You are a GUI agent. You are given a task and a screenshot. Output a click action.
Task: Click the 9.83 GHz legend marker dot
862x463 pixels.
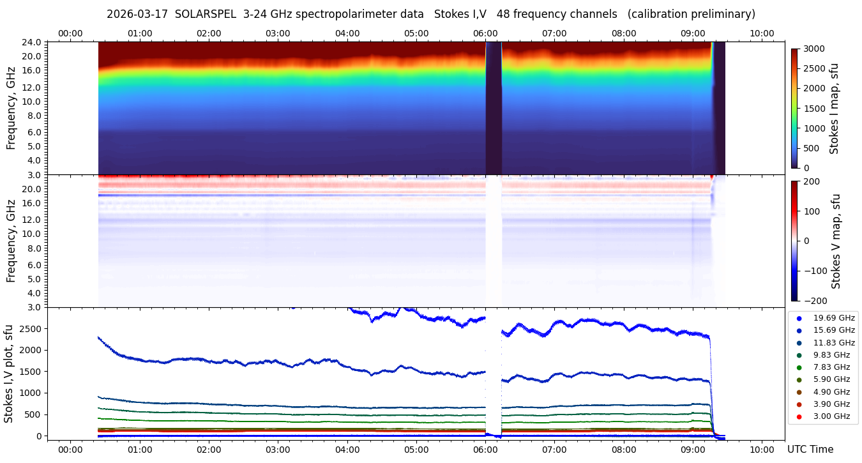[799, 355]
